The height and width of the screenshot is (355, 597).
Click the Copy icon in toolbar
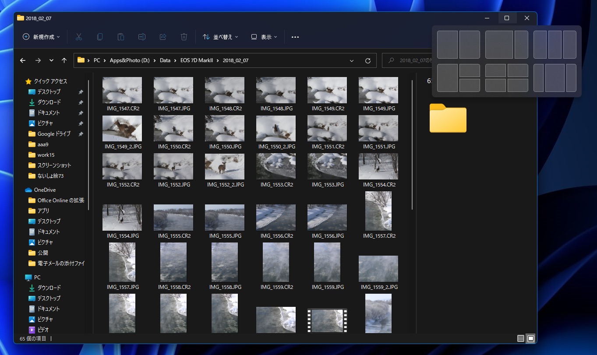(100, 37)
